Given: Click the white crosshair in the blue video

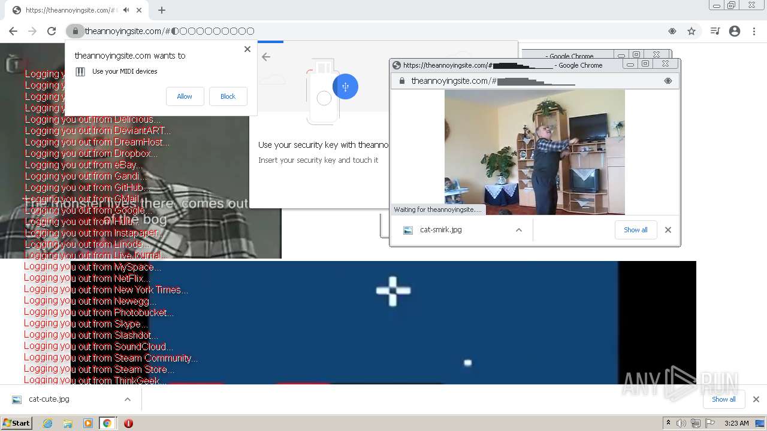Looking at the screenshot, I should (393, 291).
